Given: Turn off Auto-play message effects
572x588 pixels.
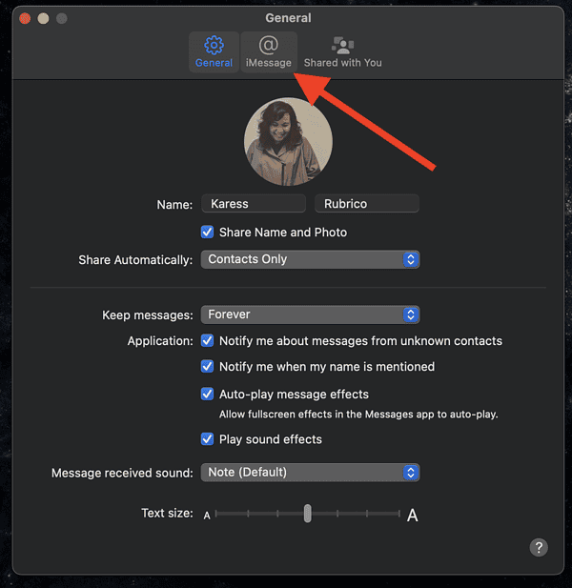Looking at the screenshot, I should click(x=207, y=394).
